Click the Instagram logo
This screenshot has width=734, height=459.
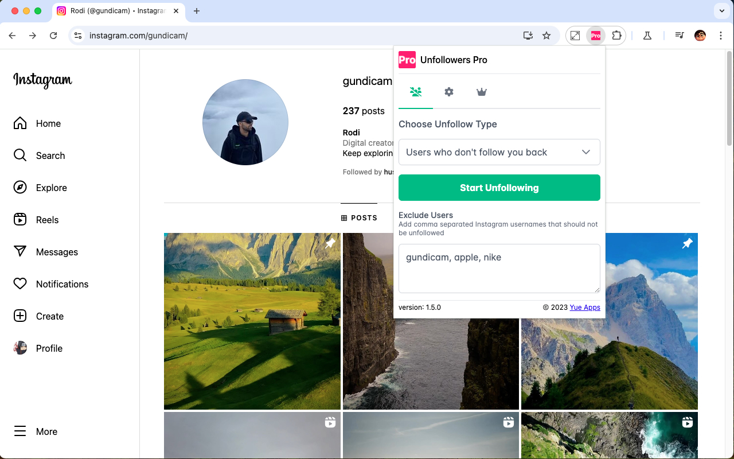tap(42, 80)
